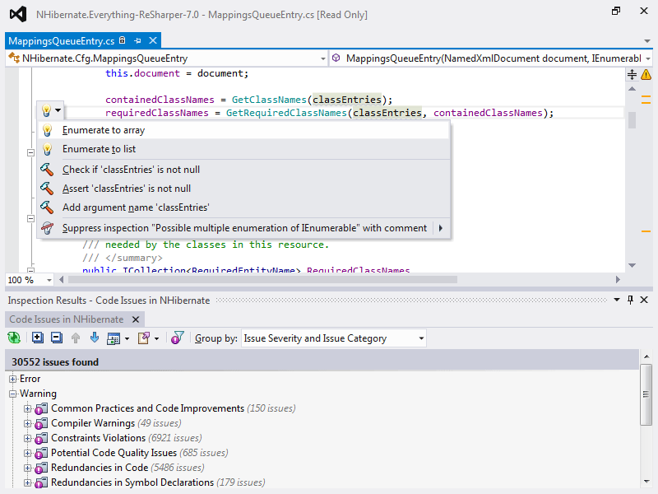The height and width of the screenshot is (494, 658).
Task: Expand the Constraints Violations category
Action: tap(28, 438)
